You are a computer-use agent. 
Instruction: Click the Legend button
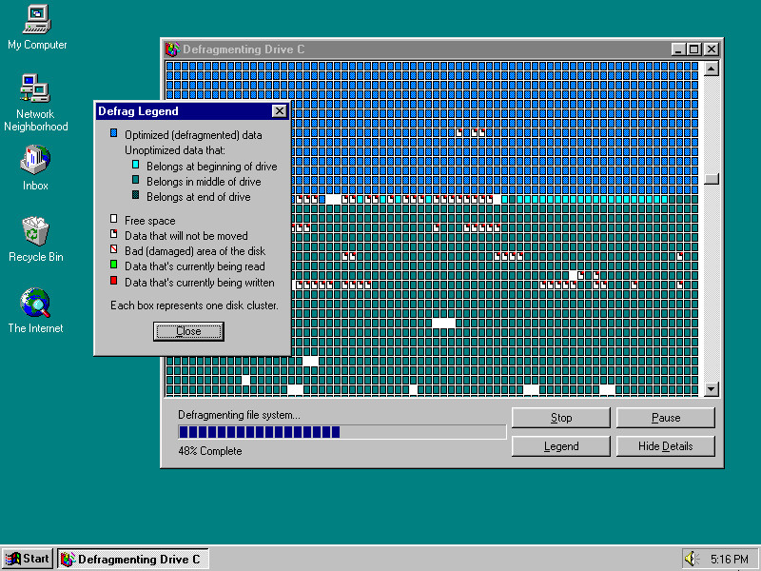[x=561, y=446]
